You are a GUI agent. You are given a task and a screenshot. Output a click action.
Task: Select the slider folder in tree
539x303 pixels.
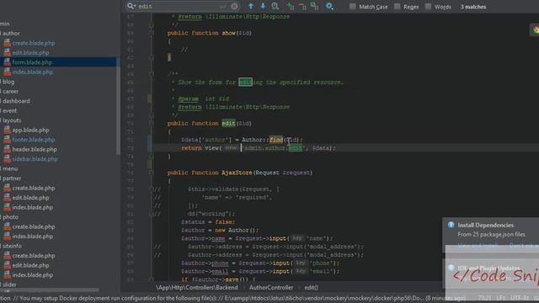9,284
